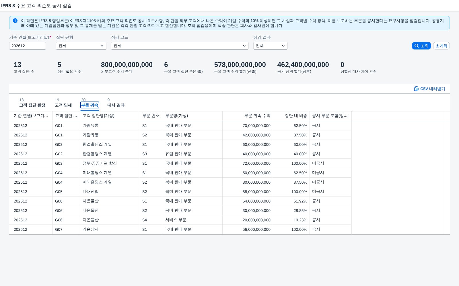Viewport: 459px width, 286px height.
Task: Click the 공시 부문 포함 column header
Action: point(330,116)
